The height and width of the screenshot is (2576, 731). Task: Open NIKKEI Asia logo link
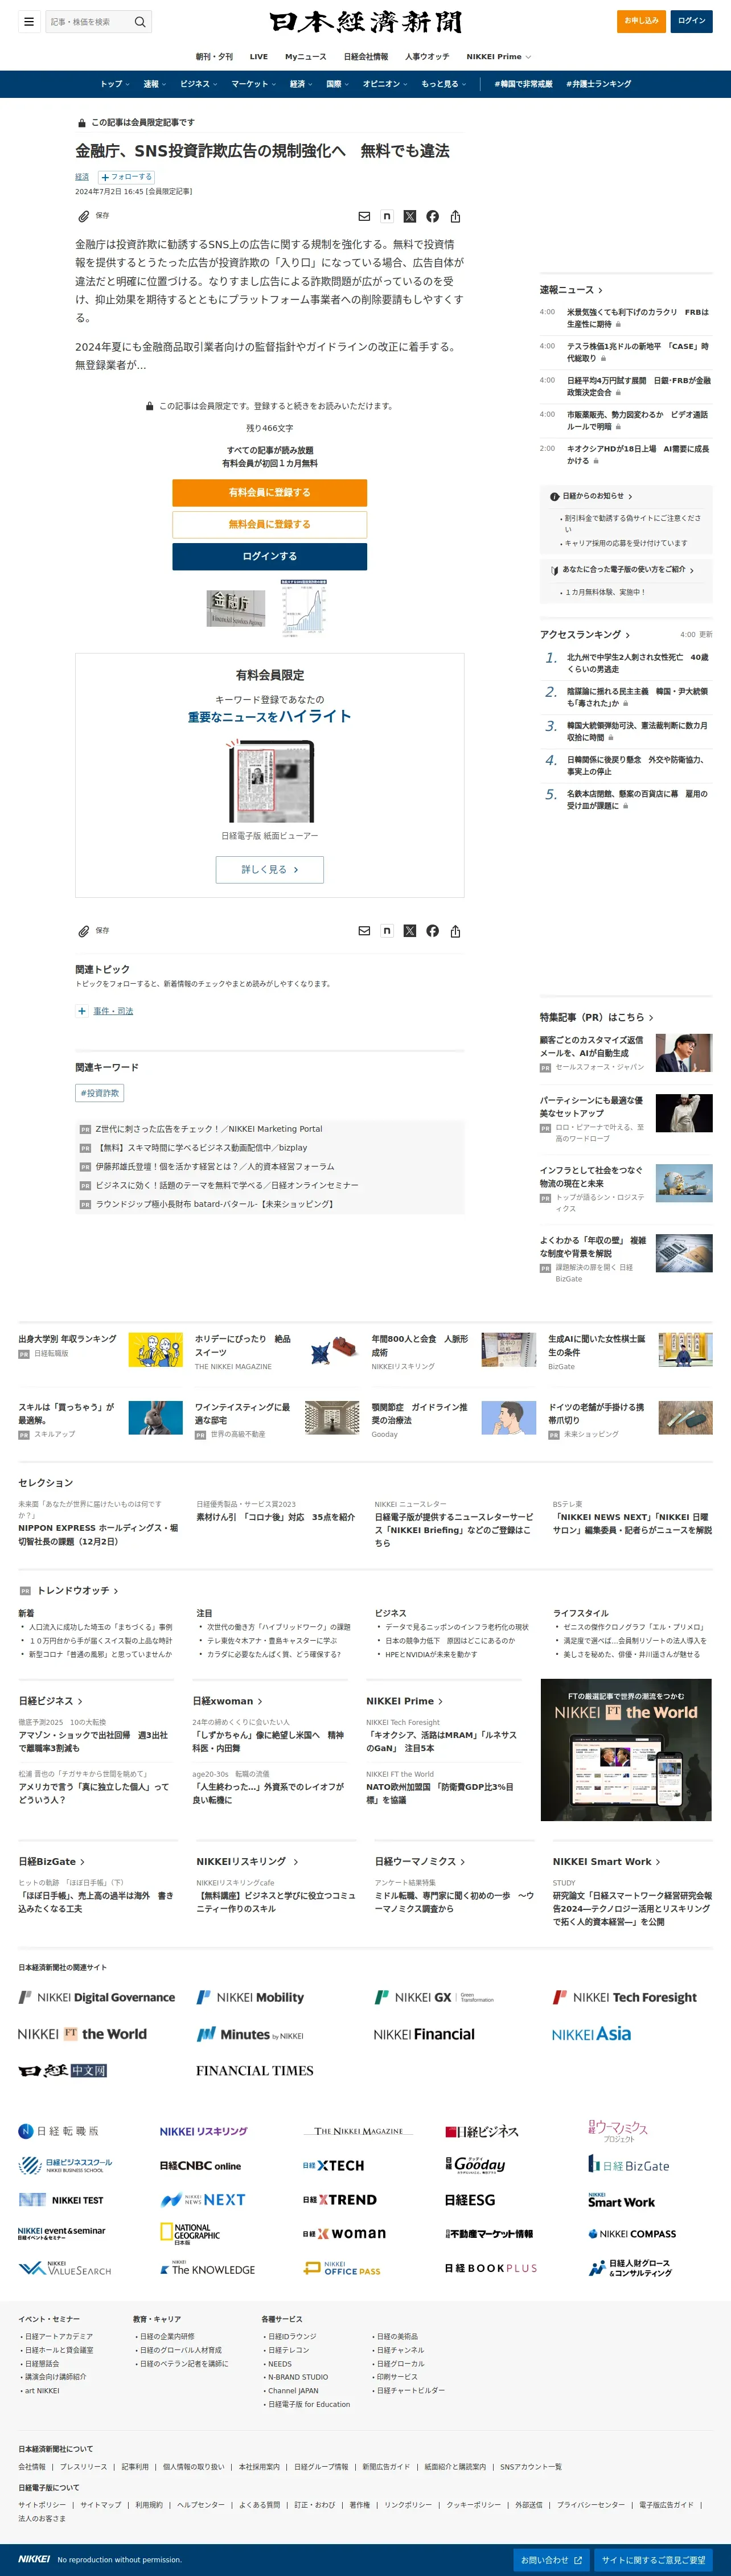click(x=591, y=2034)
